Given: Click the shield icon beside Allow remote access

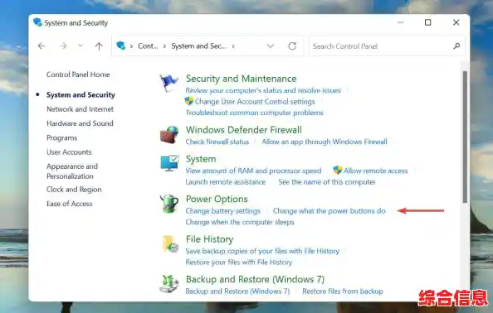Looking at the screenshot, I should (337, 171).
